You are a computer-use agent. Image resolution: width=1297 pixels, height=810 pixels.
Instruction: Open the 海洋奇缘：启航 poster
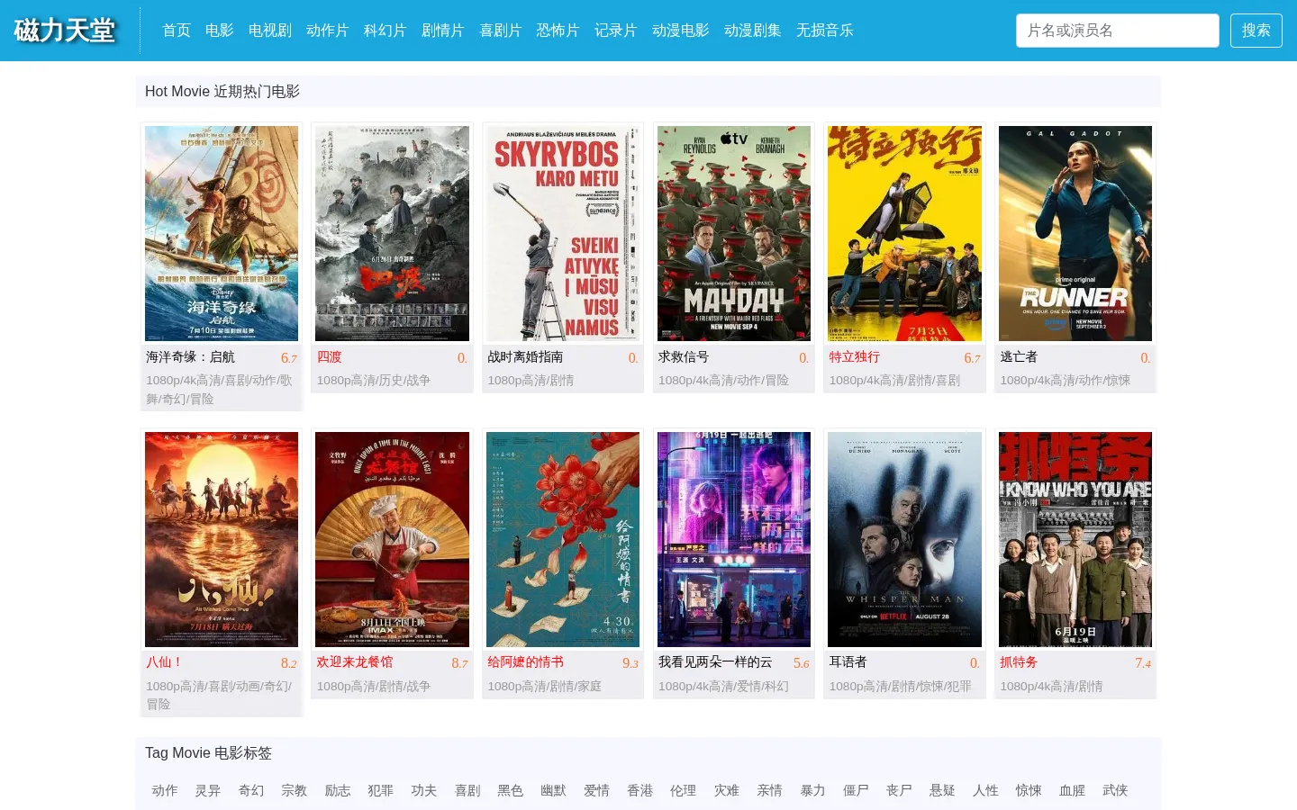tap(222, 233)
